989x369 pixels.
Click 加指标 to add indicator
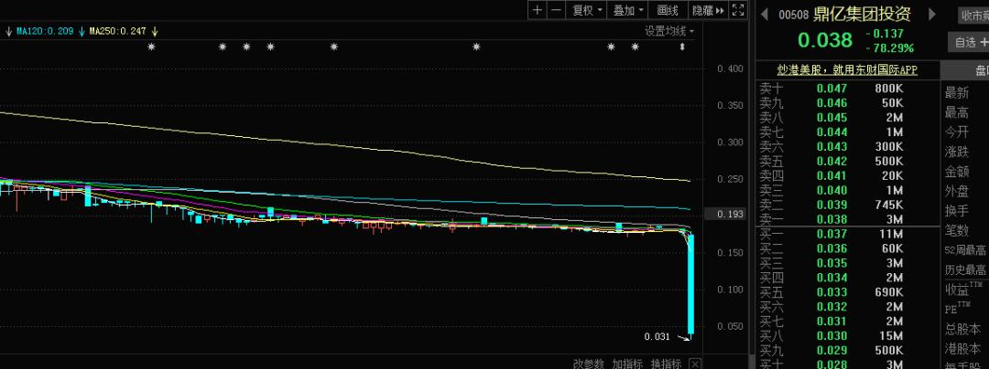(628, 363)
